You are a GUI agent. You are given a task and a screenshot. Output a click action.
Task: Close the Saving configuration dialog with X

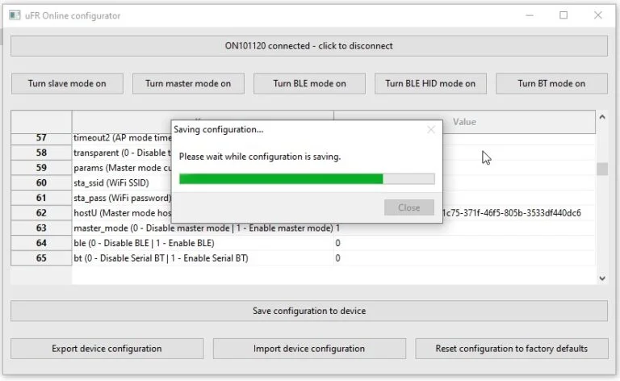click(431, 130)
